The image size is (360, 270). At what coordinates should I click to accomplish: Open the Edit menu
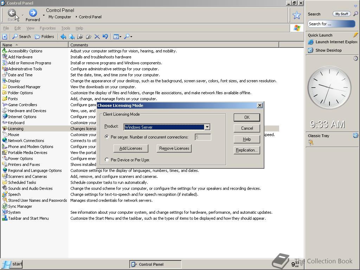point(18,28)
